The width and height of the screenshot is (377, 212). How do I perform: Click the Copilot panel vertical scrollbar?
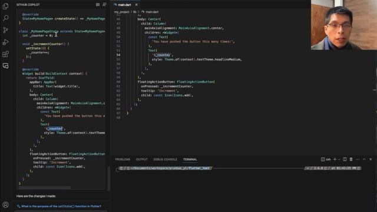tap(108, 178)
